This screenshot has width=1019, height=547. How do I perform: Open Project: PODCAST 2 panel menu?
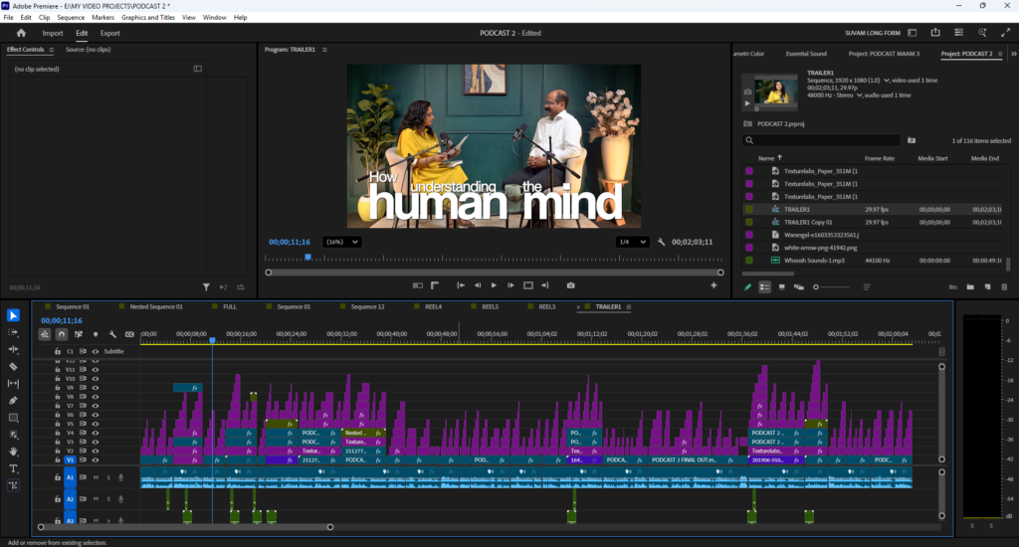[x=1000, y=54]
